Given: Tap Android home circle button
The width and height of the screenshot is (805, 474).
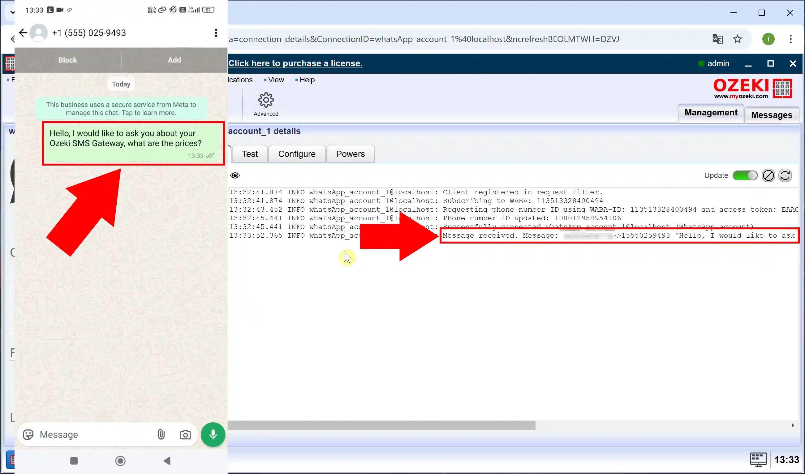Looking at the screenshot, I should pyautogui.click(x=120, y=461).
